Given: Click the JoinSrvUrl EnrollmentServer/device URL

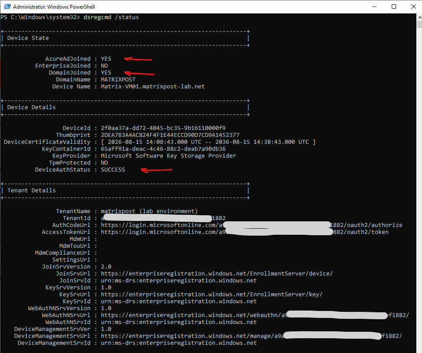Looking at the screenshot, I should (x=217, y=274).
